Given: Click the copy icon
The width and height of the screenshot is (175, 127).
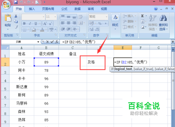Looking at the screenshot, I should 16,21.
